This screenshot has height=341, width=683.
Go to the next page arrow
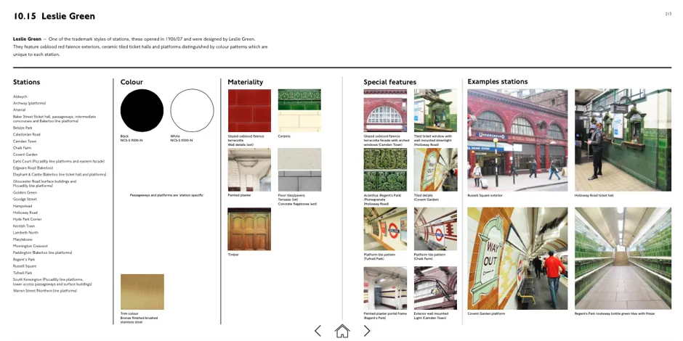pyautogui.click(x=367, y=331)
